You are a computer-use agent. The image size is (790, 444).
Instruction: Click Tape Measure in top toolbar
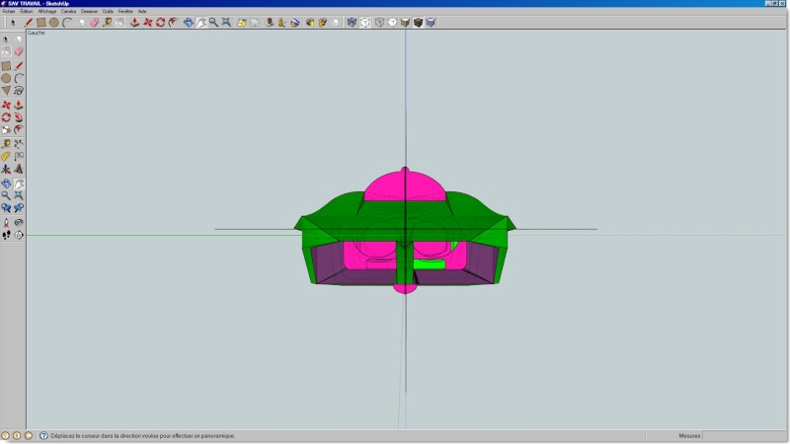coord(107,22)
